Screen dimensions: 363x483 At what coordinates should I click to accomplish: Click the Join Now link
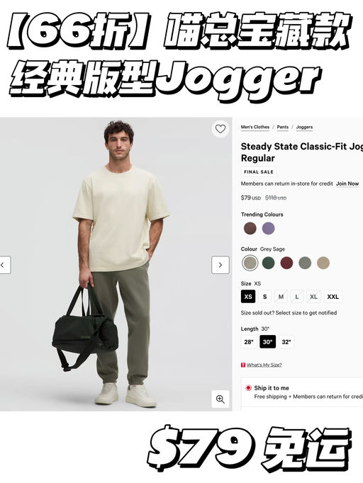click(x=347, y=183)
